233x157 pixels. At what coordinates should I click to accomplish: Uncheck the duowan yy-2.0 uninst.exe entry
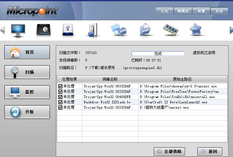pos(60,86)
